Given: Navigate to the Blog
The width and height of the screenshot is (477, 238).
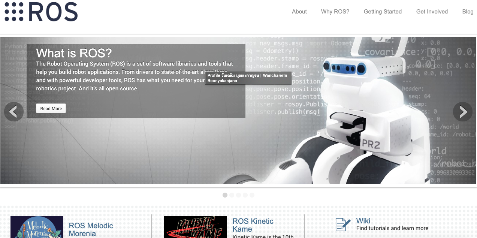Looking at the screenshot, I should point(467,12).
